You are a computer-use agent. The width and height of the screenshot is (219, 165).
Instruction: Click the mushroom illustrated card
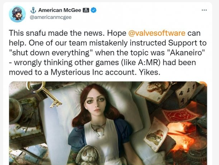(x=154, y=91)
